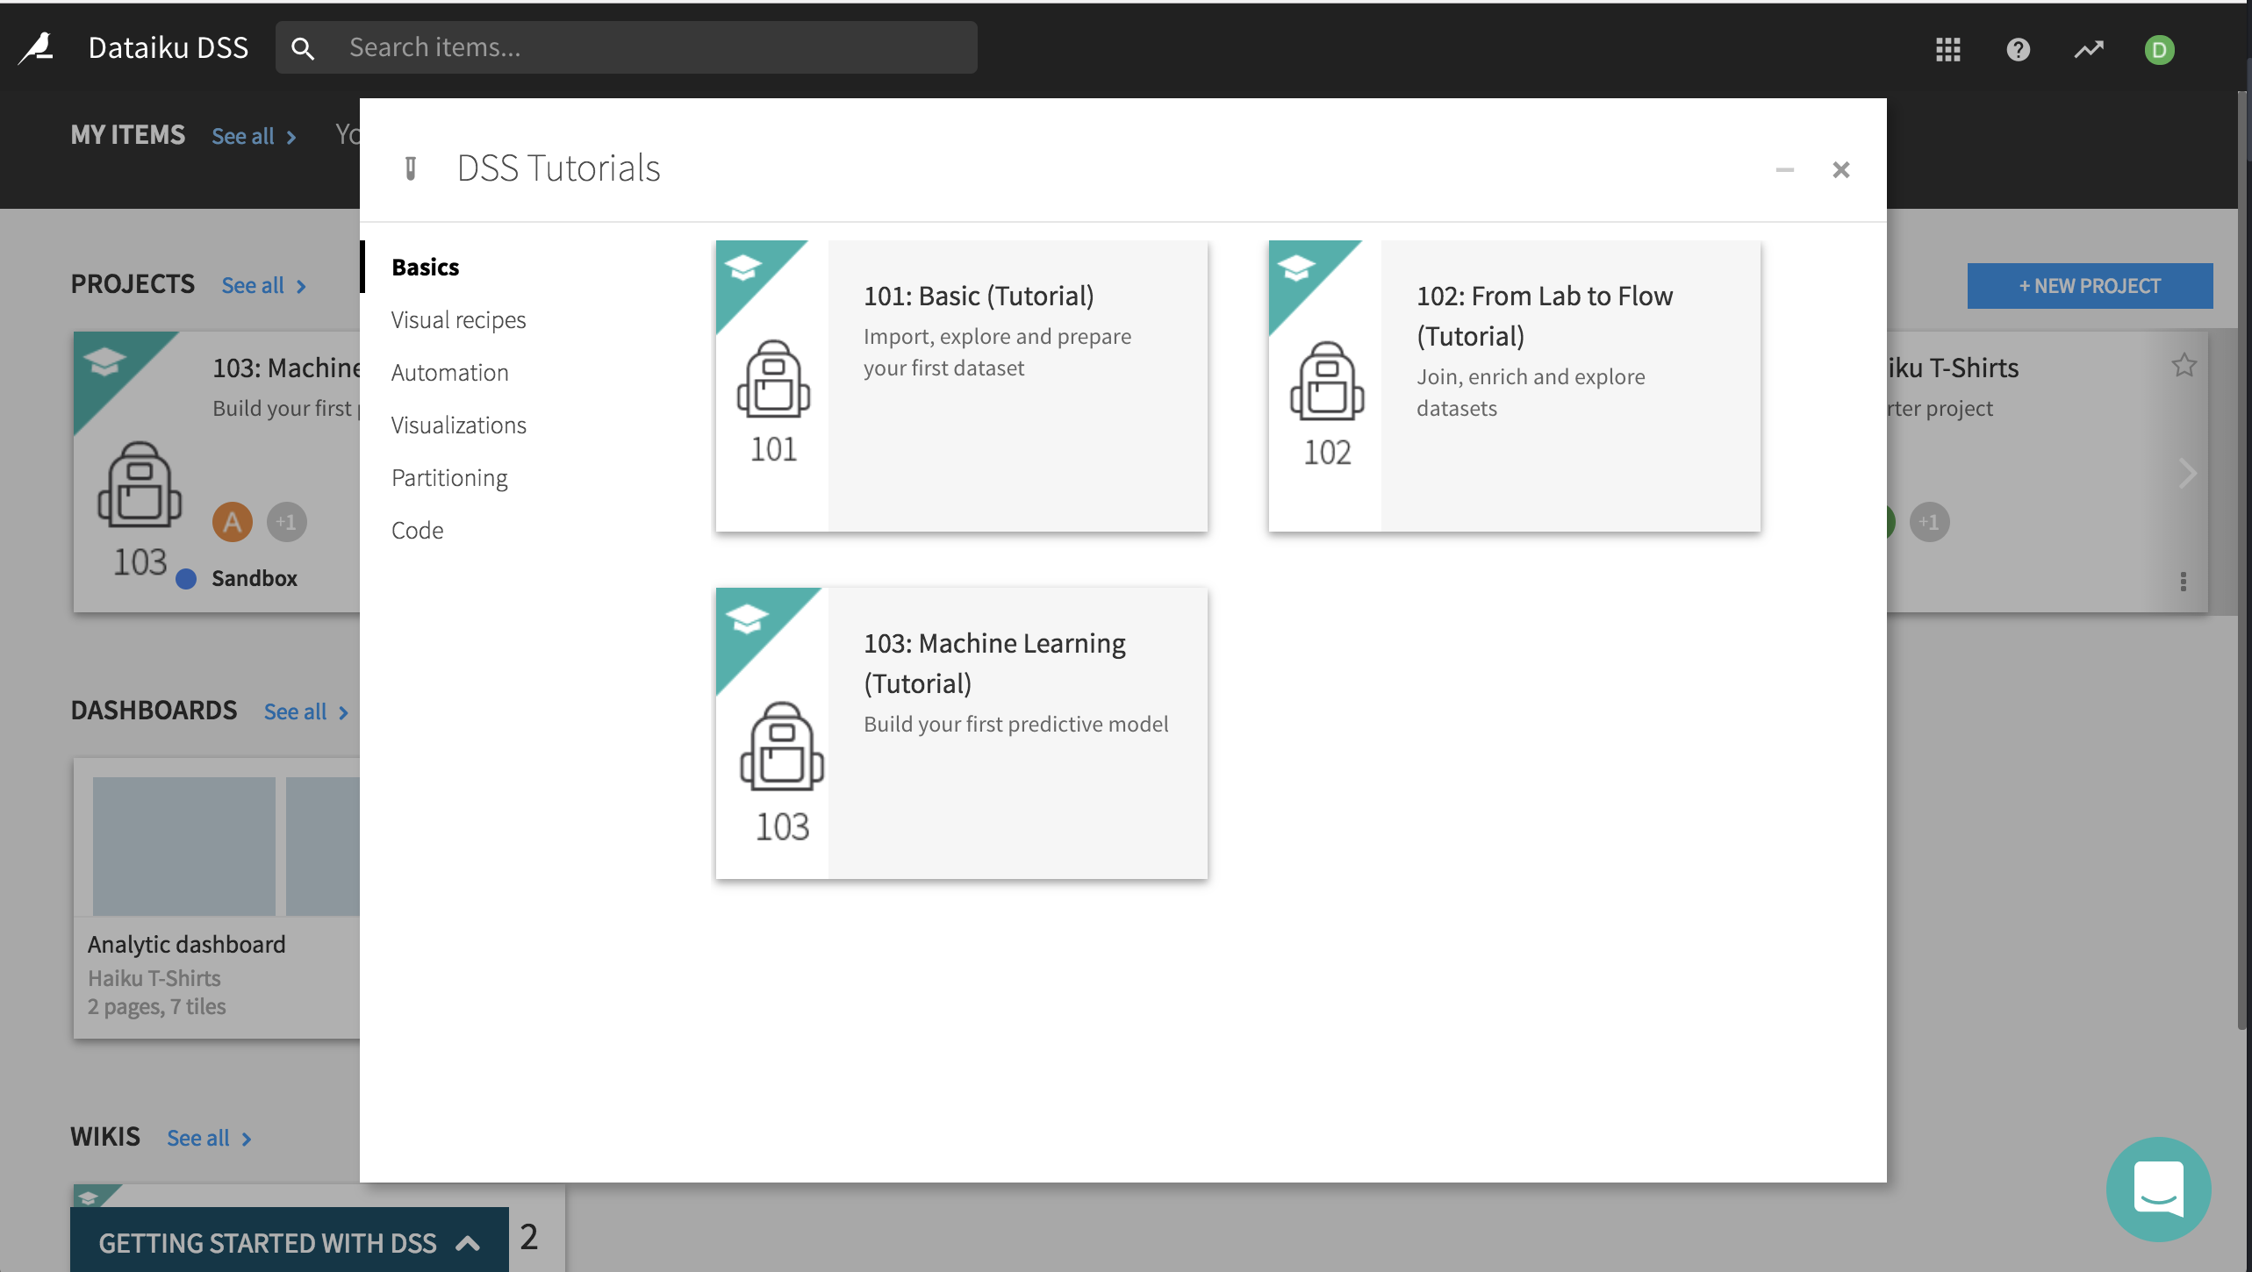2252x1272 pixels.
Task: Close the DSS Tutorials dialog
Action: tap(1840, 169)
